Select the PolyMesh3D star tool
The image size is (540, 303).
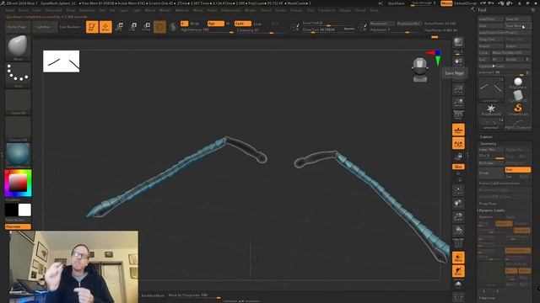pos(491,110)
